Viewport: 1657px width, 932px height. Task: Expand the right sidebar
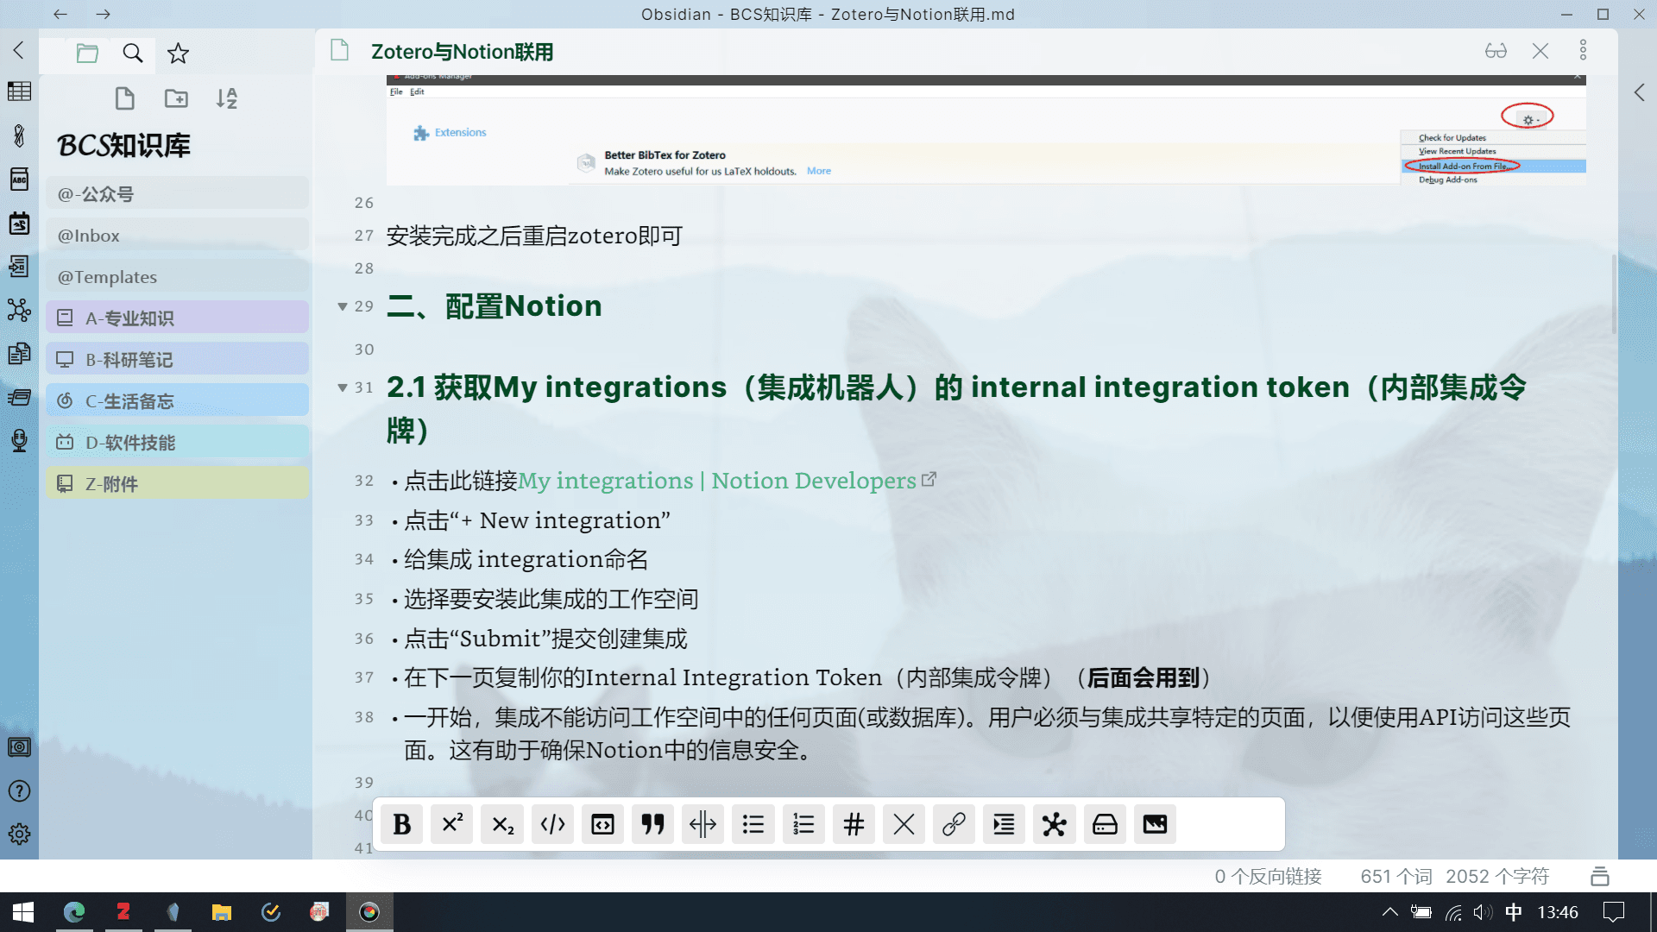[1639, 92]
